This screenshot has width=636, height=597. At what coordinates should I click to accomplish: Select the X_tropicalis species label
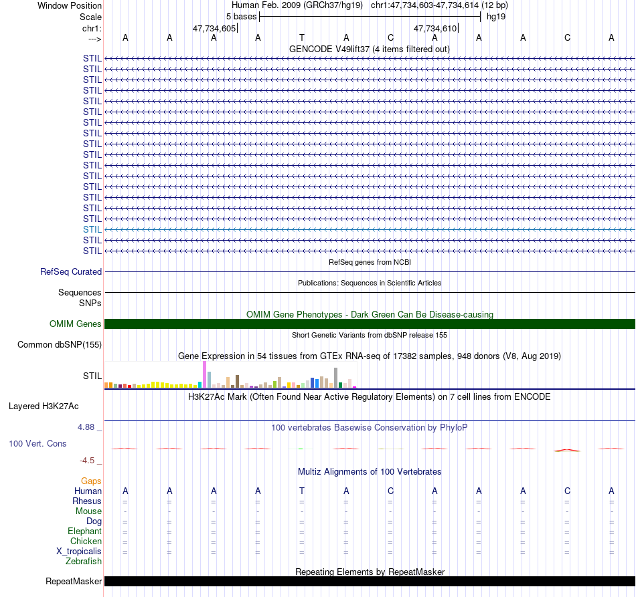point(79,552)
